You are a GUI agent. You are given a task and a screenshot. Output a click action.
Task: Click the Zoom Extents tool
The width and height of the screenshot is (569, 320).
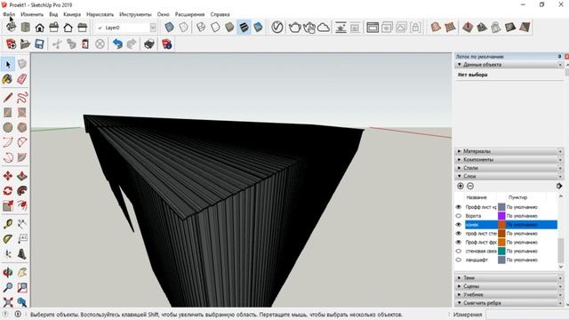coord(8,302)
